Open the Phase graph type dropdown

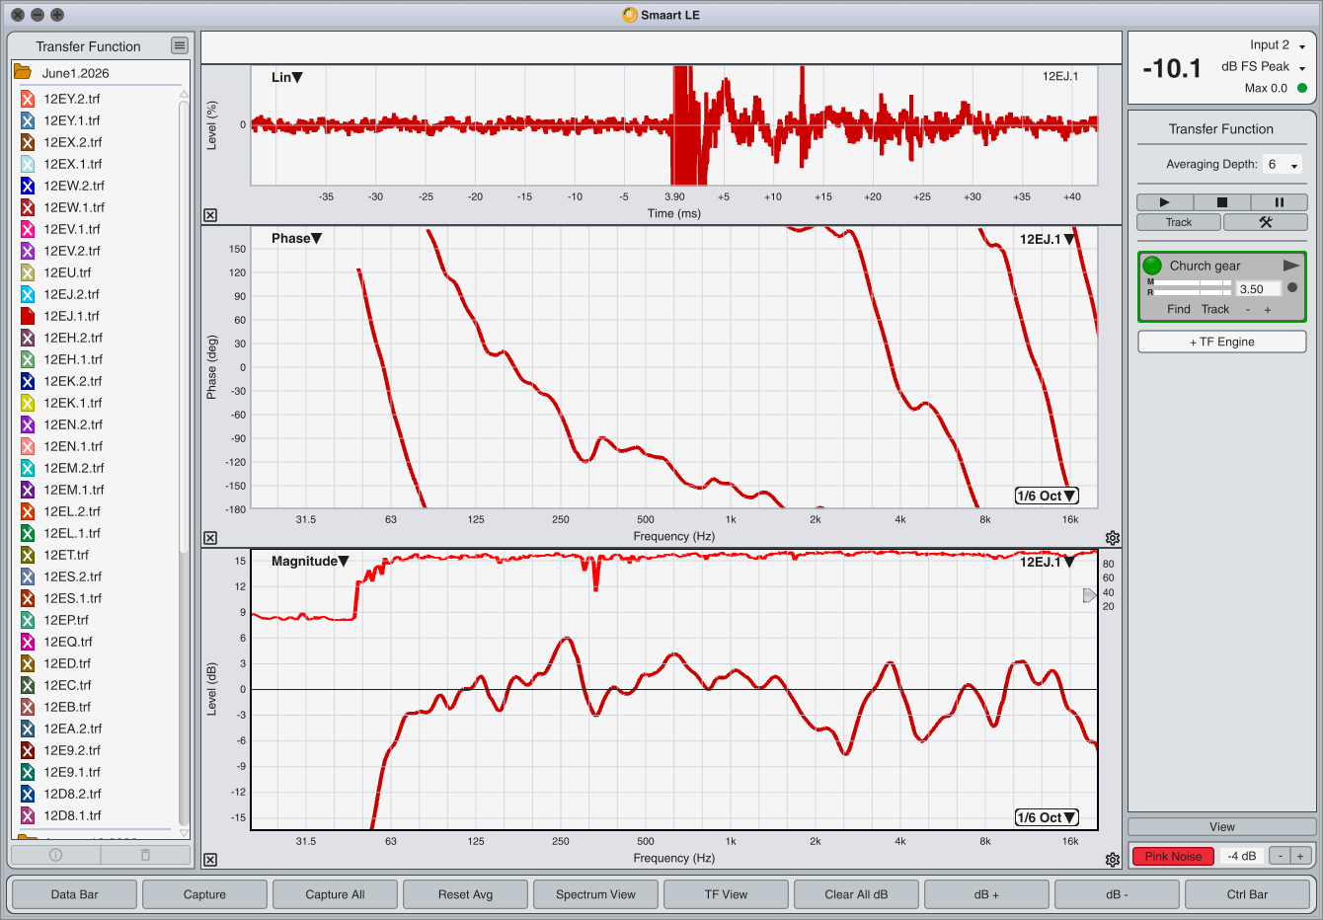point(296,238)
